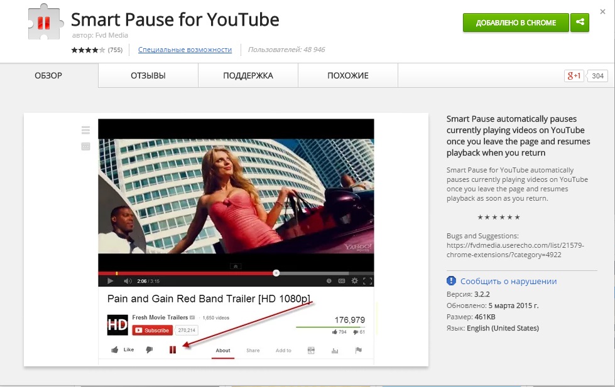This screenshot has height=387, width=615.
Task: Click the dislike thumbs-down icon
Action: 149,350
